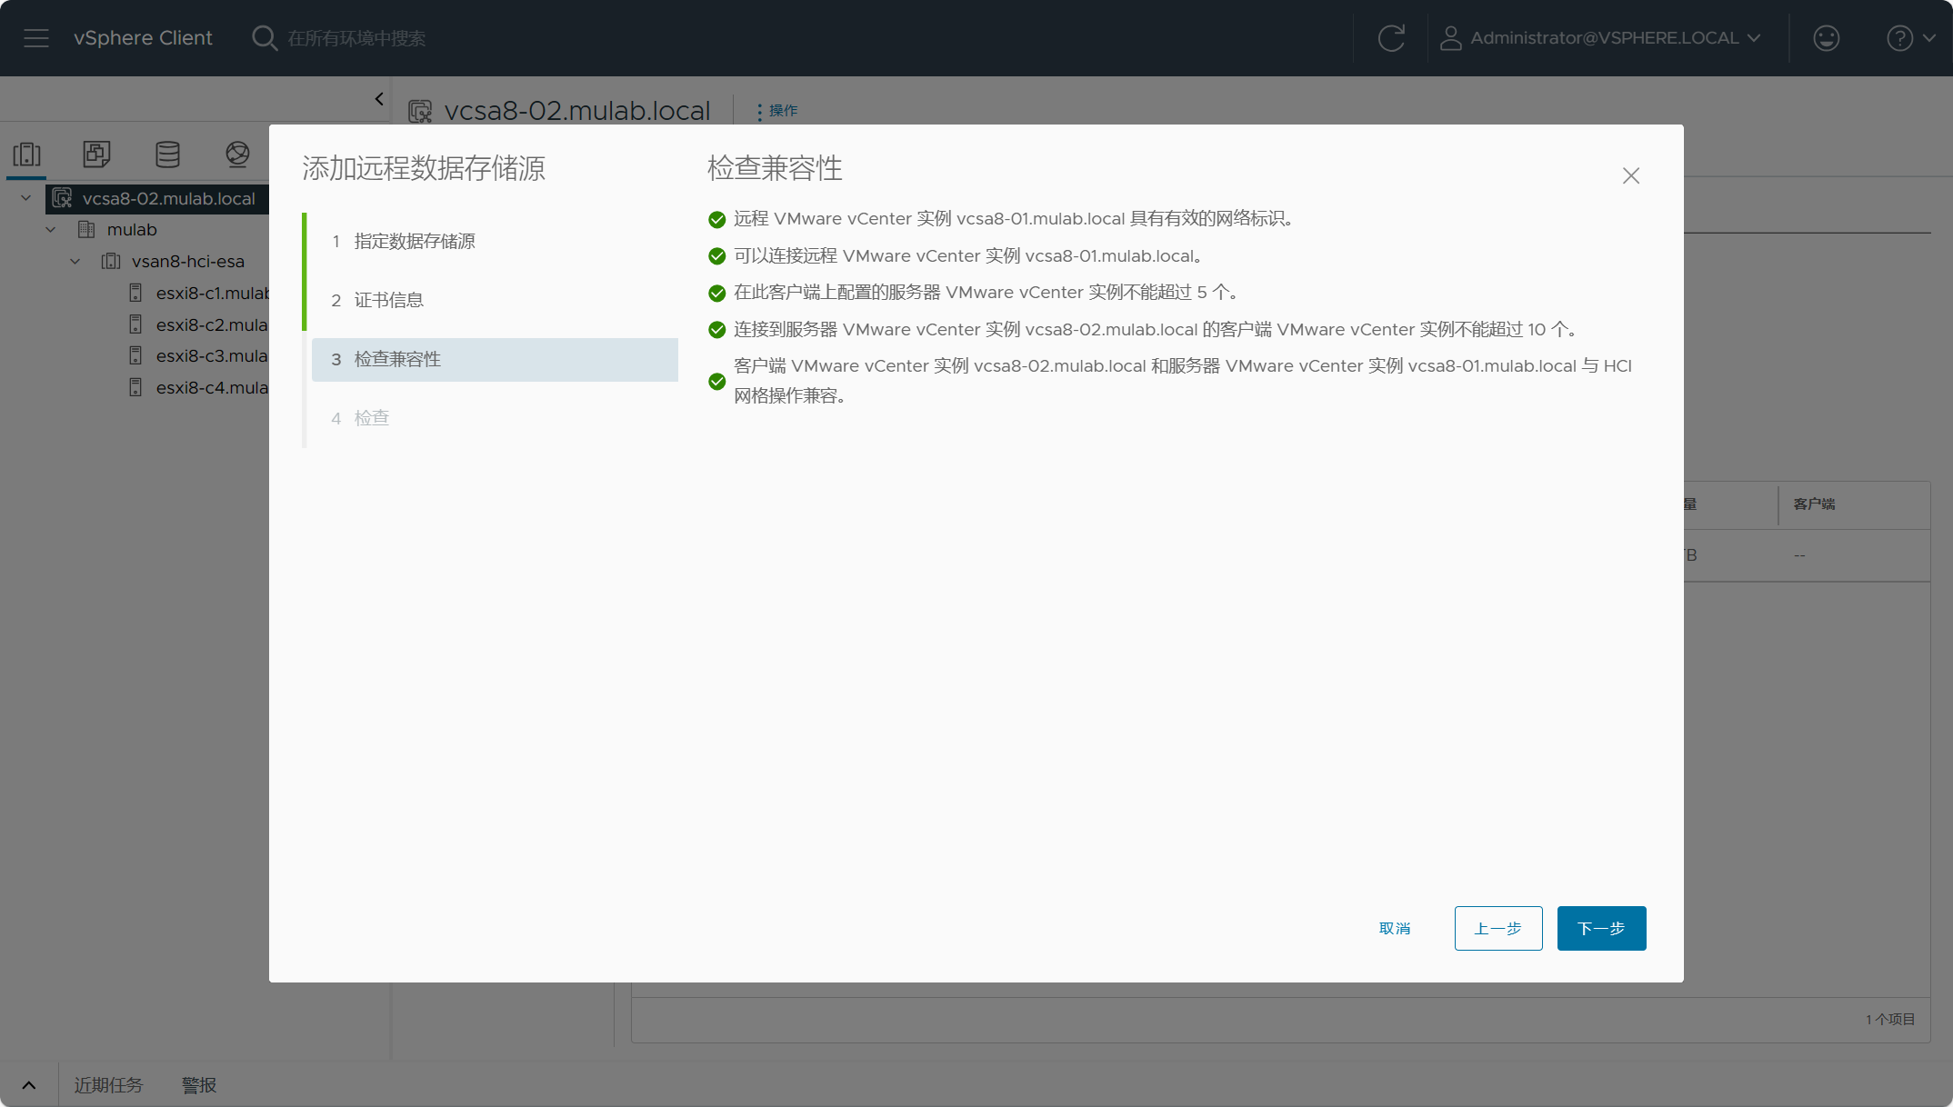The image size is (1953, 1107).
Task: Click the 下一步 next button
Action: (1602, 928)
